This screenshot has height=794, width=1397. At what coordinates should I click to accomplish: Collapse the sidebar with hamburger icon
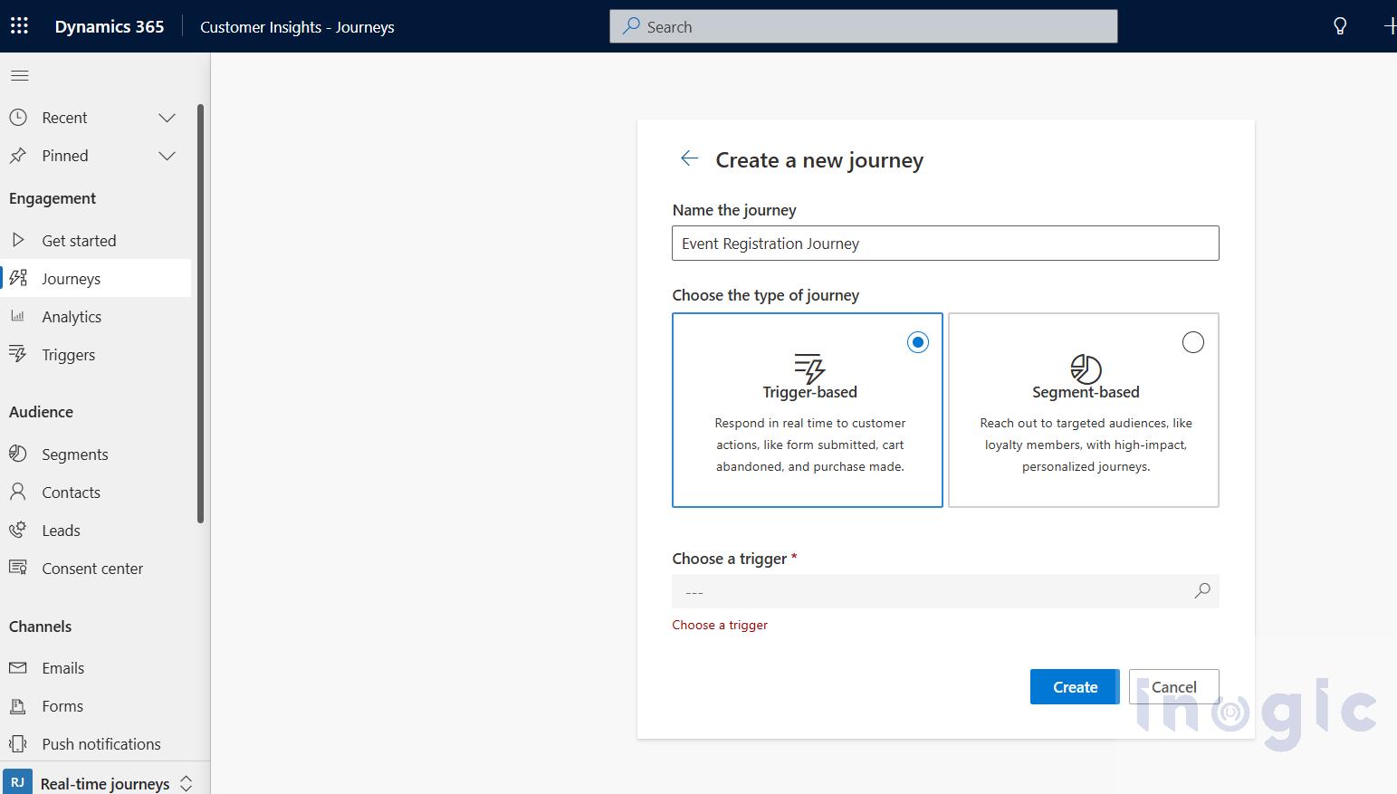point(19,75)
